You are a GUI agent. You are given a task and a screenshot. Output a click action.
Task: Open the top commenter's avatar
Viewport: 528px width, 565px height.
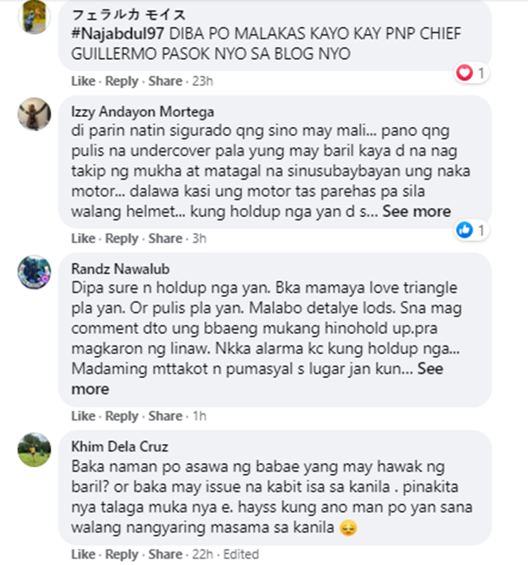click(34, 17)
